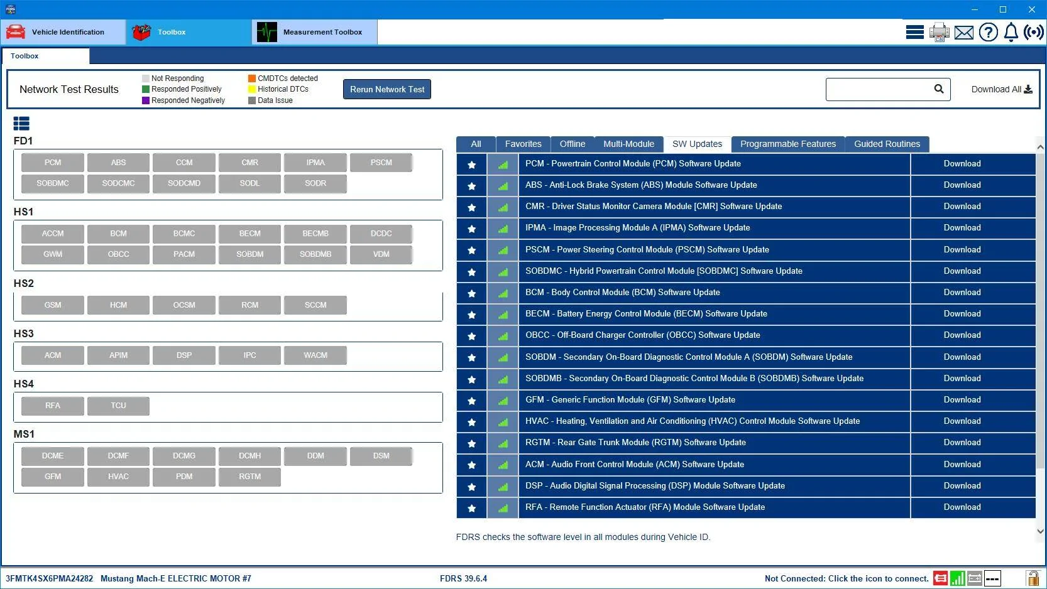Click the signal bars icon in the CMR update row
The height and width of the screenshot is (589, 1047).
coord(503,207)
